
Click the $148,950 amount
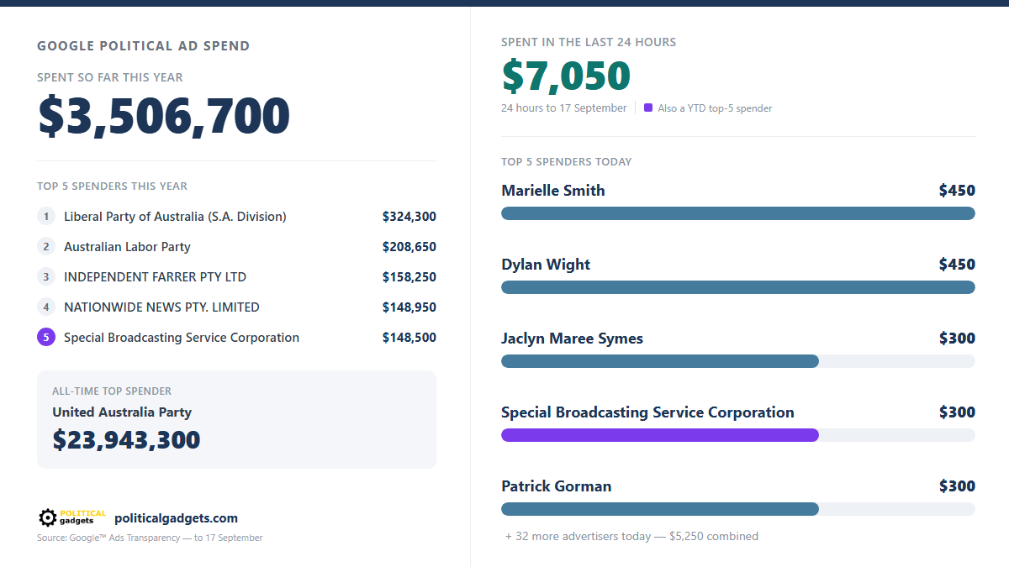[x=409, y=307]
